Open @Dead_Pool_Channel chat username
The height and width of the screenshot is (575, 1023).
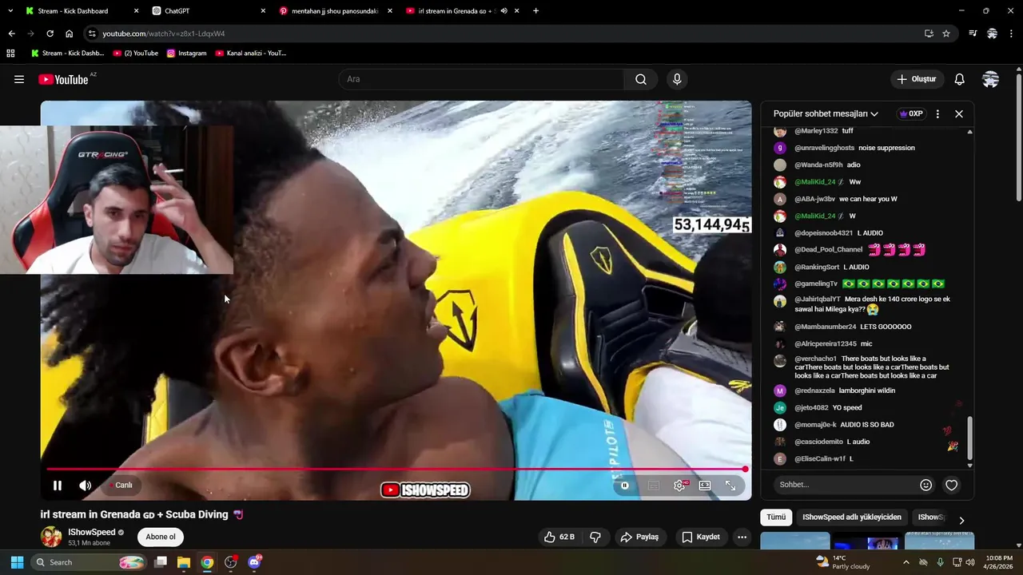pos(828,250)
